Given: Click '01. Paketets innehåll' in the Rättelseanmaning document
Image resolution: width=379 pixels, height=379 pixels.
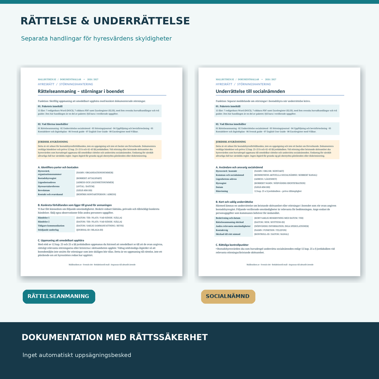Looking at the screenshot, I should click(50, 106).
